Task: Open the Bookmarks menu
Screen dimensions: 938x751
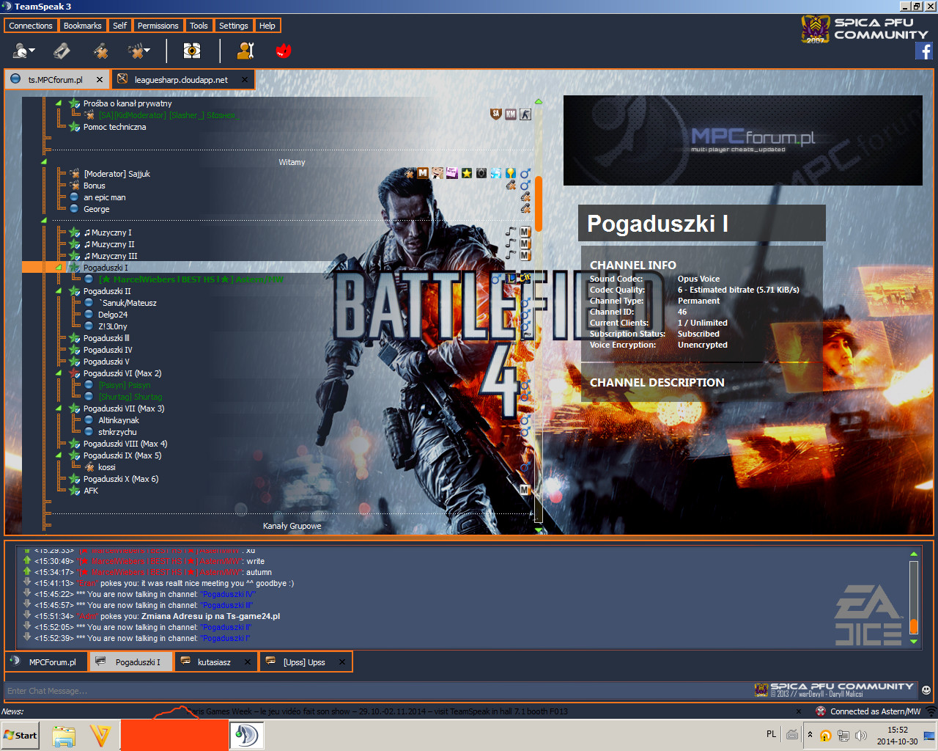Action: pyautogui.click(x=83, y=26)
